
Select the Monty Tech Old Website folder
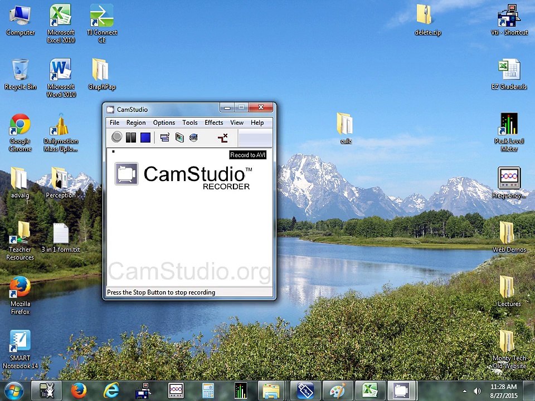[509, 349]
